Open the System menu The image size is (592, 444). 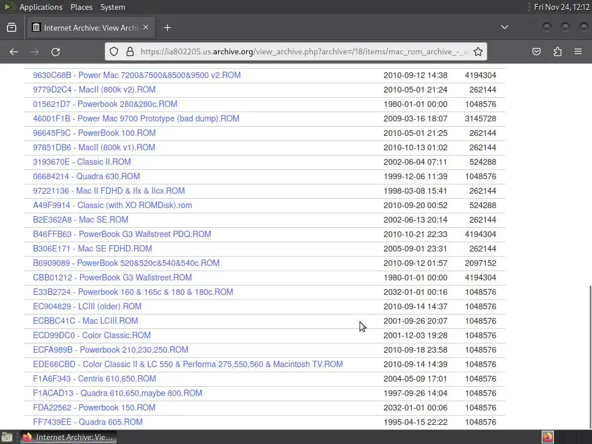click(113, 7)
